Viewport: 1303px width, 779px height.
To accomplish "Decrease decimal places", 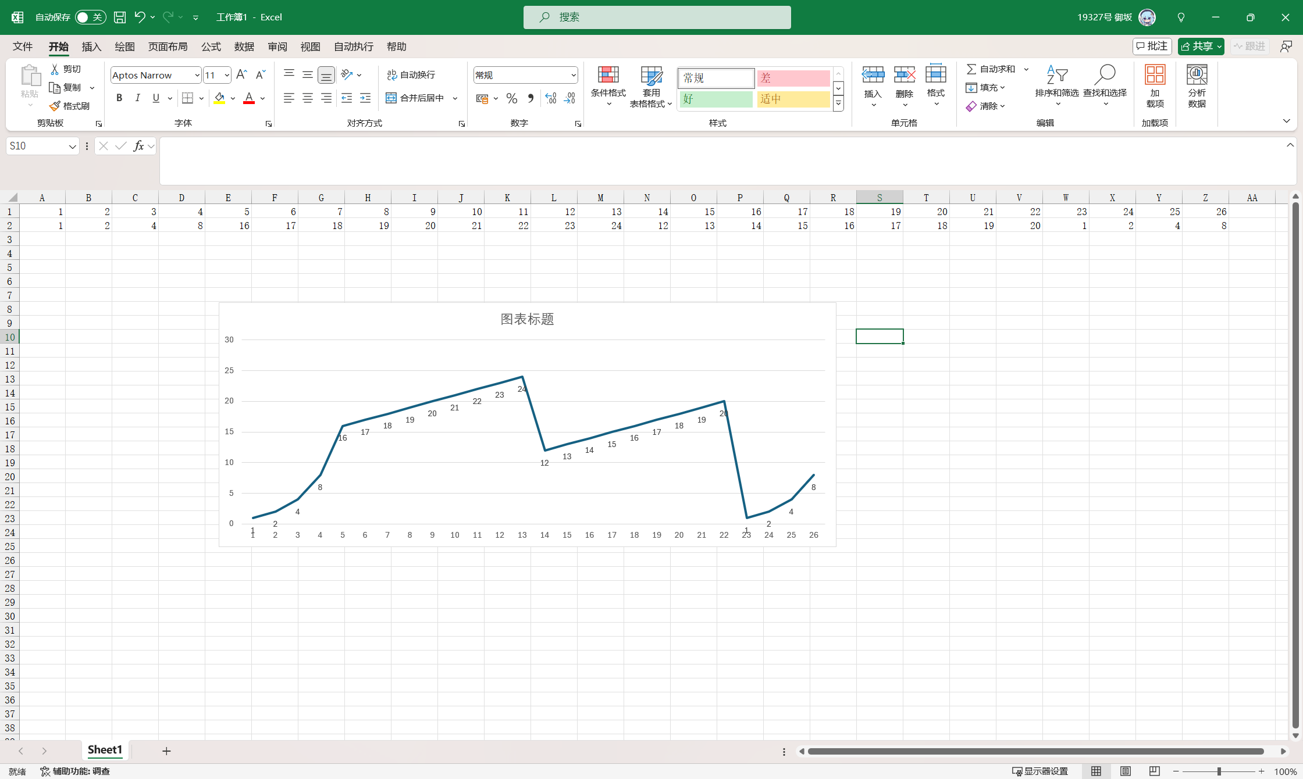I will [x=569, y=98].
